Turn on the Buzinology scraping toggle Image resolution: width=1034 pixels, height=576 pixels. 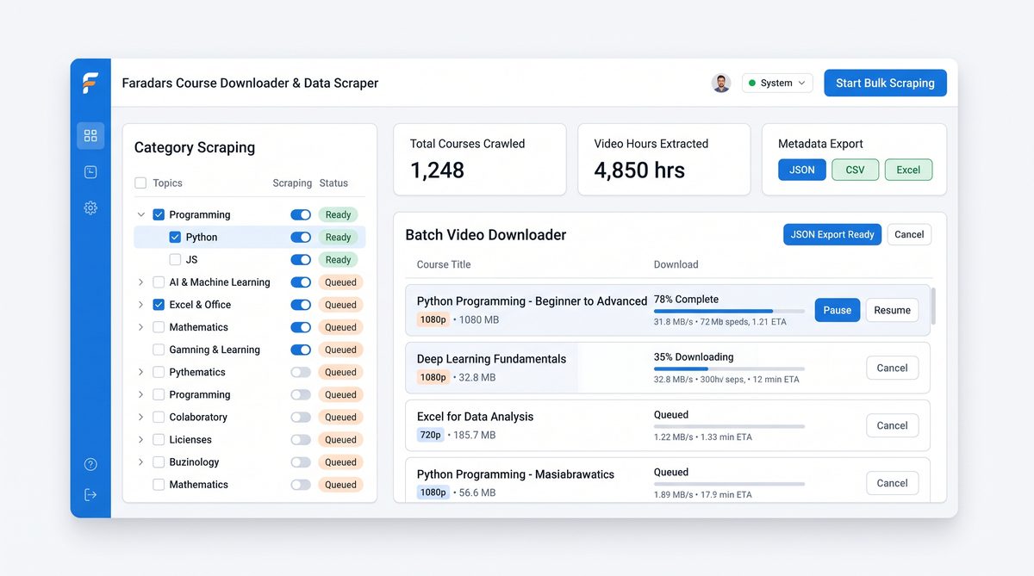[x=301, y=461]
